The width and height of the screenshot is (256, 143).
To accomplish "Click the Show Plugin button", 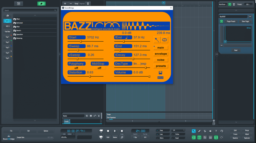I will [x=245, y=21].
